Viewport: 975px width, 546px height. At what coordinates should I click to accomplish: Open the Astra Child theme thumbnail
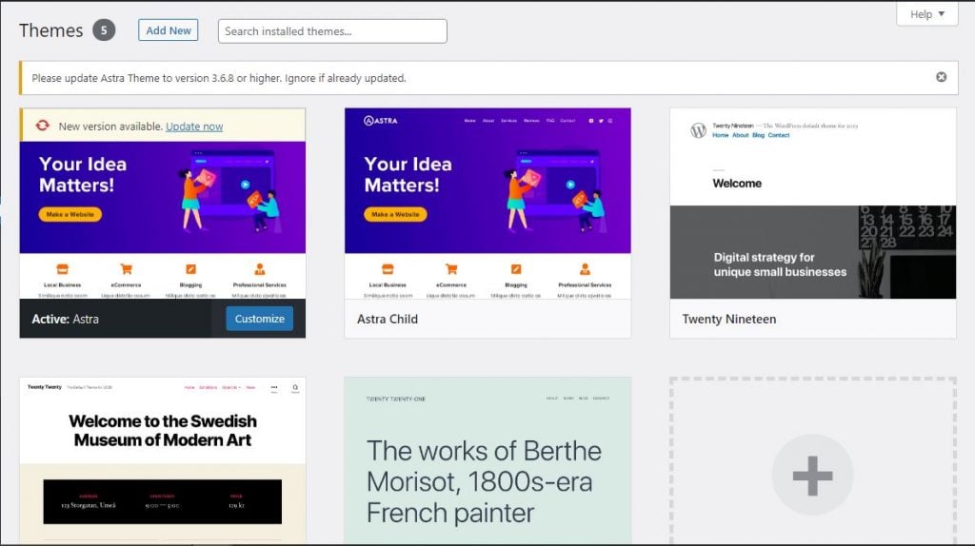pos(487,204)
